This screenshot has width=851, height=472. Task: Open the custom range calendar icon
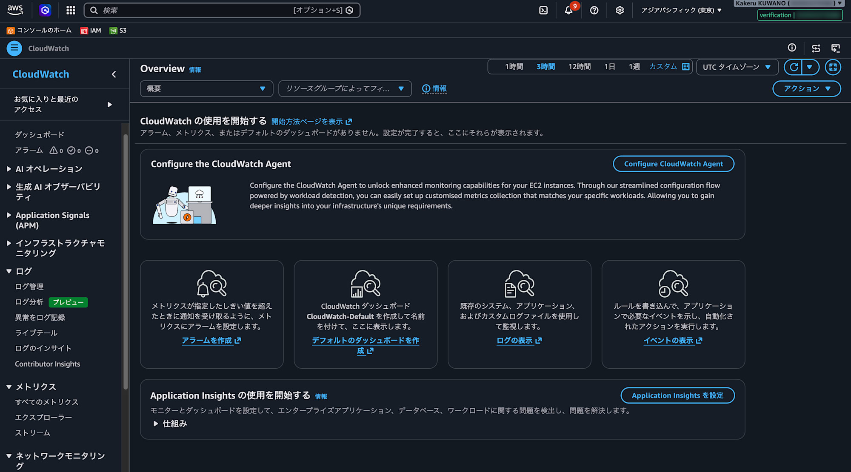685,67
